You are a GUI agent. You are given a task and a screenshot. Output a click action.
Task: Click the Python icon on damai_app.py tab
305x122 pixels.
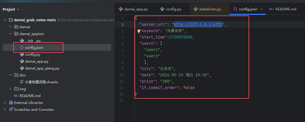(121, 9)
